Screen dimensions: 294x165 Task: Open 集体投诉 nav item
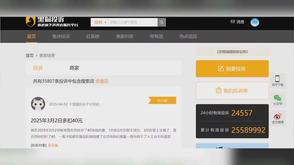(x=61, y=36)
